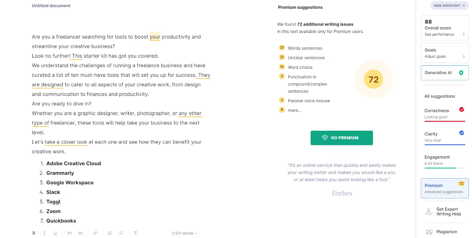Apply the H1 heading style
Screen dimensions: 472x238
[70, 233]
